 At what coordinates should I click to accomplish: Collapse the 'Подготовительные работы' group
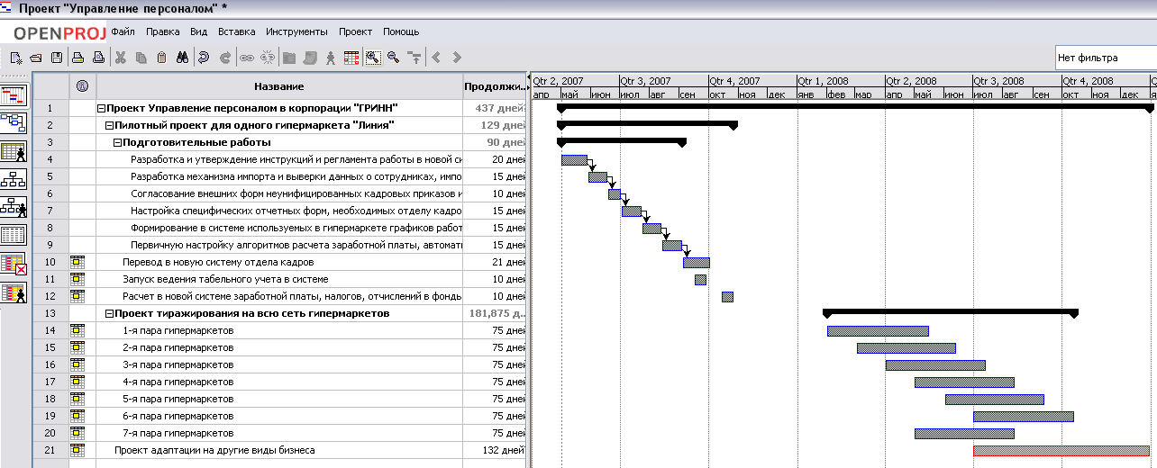point(118,143)
